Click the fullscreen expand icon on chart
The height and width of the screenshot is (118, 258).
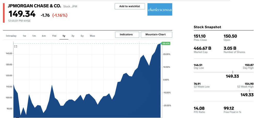16,46
